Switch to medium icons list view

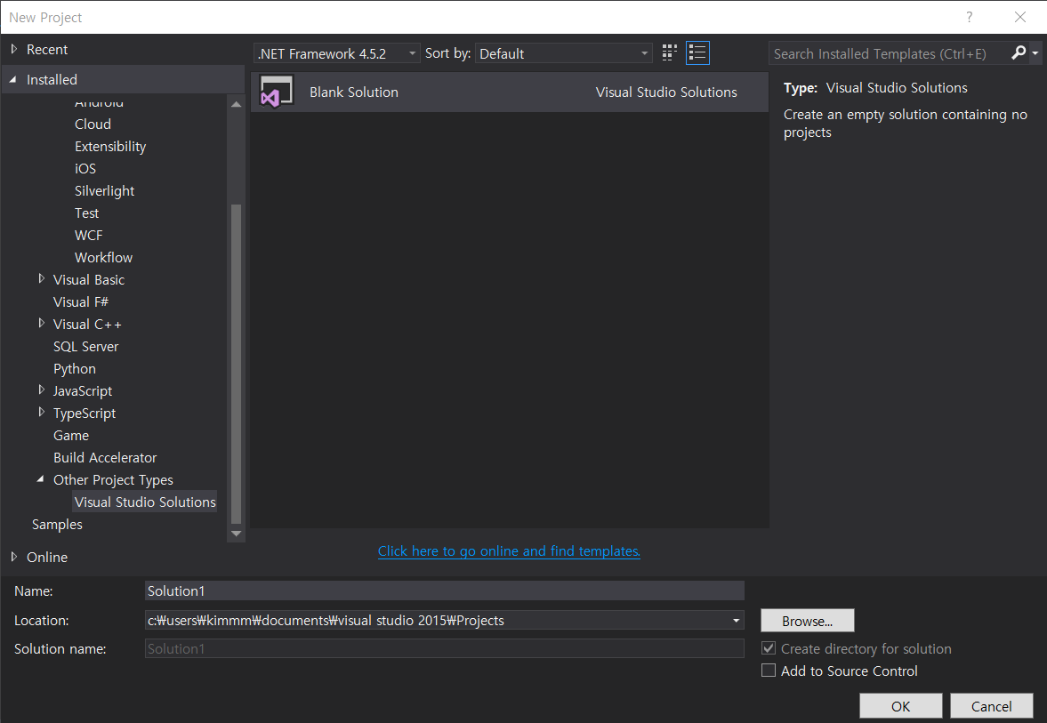(697, 52)
